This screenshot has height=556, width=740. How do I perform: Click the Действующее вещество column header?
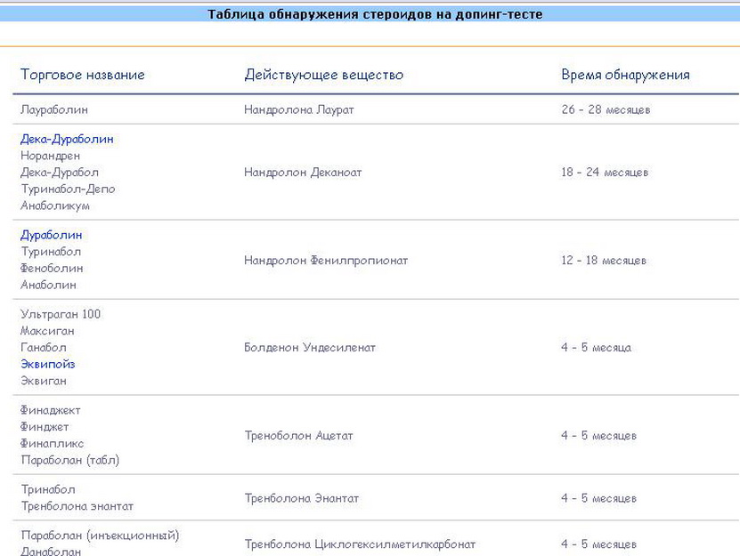pyautogui.click(x=323, y=75)
